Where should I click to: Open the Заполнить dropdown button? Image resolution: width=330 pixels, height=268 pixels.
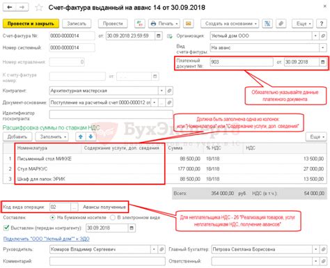tap(53, 136)
